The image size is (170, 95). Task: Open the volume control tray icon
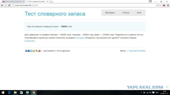tap(150, 93)
